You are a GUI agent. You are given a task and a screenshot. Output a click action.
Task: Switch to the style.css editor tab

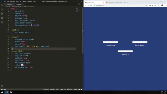tap(19, 4)
